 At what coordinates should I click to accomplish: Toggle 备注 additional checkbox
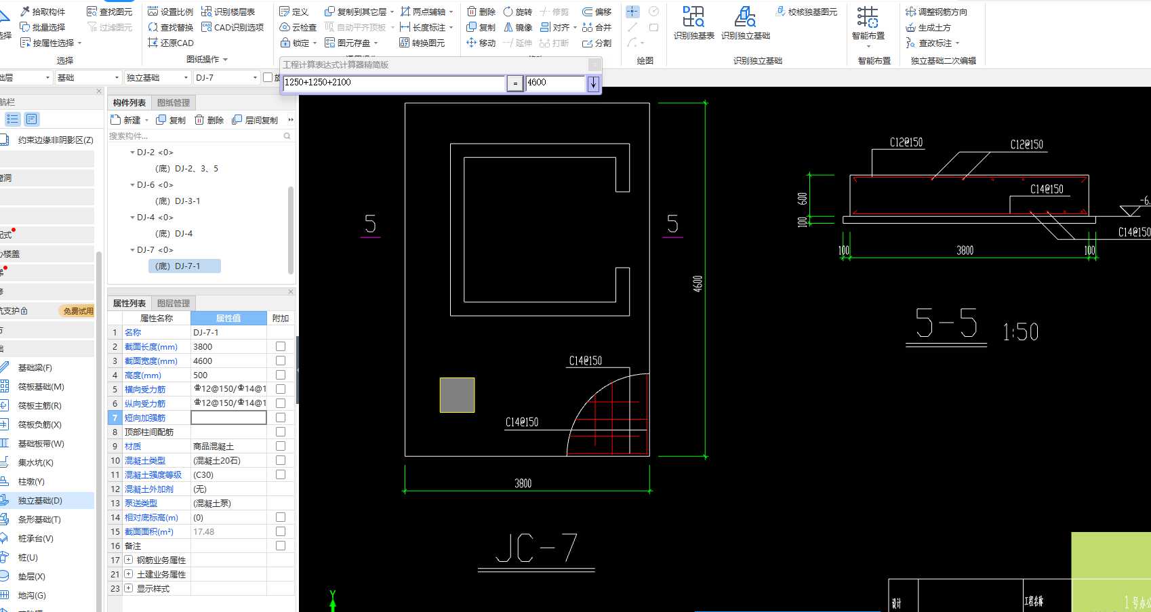(281, 546)
